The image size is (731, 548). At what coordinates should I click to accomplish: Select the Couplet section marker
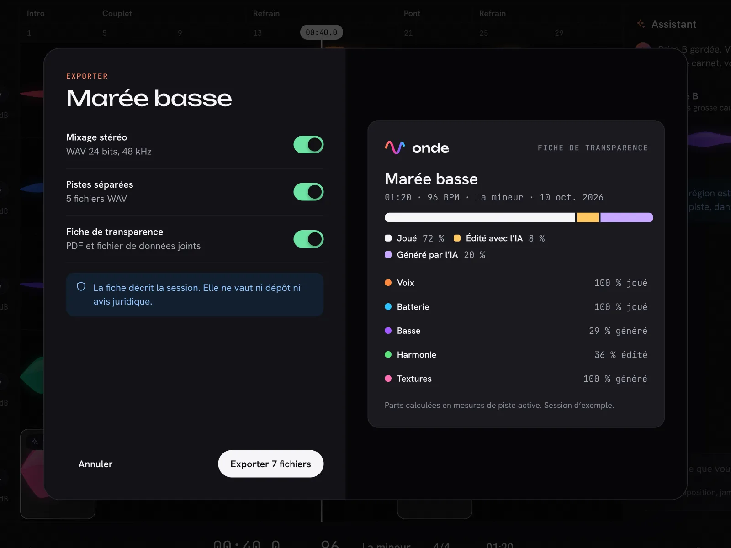pos(117,14)
